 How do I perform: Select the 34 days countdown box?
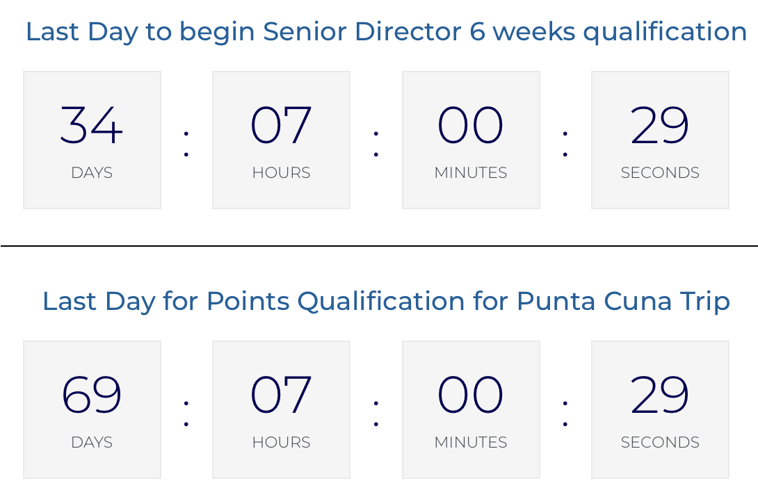pyautogui.click(x=92, y=140)
